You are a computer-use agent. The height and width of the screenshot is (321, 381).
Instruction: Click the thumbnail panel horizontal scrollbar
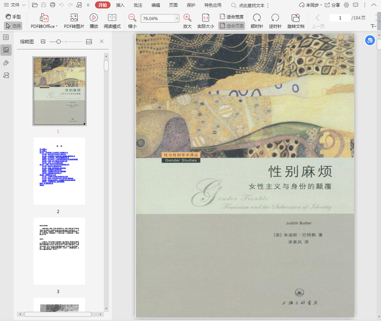coord(58,314)
